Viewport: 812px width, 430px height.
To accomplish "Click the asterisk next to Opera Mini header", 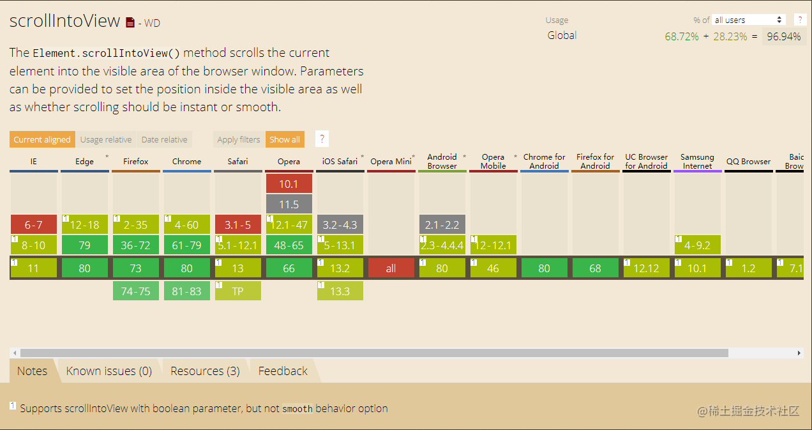I will coord(414,157).
